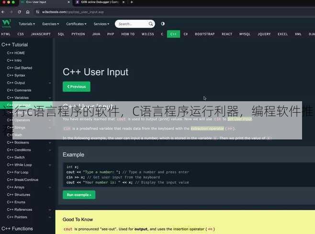Image resolution: width=315 pixels, height=234 pixels.
Task: Open a new browser tab
Action: tap(132, 2)
